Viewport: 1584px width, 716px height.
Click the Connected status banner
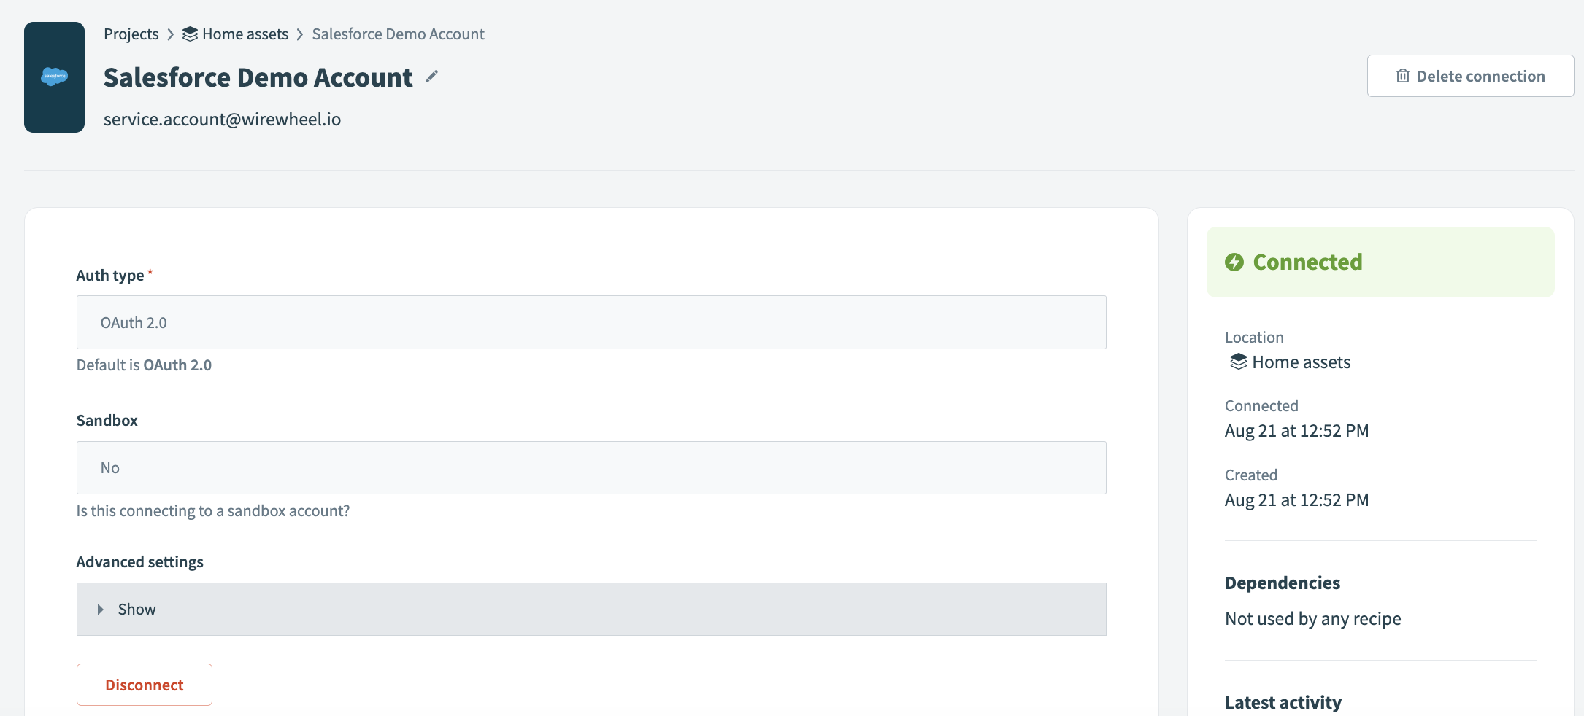click(x=1380, y=262)
